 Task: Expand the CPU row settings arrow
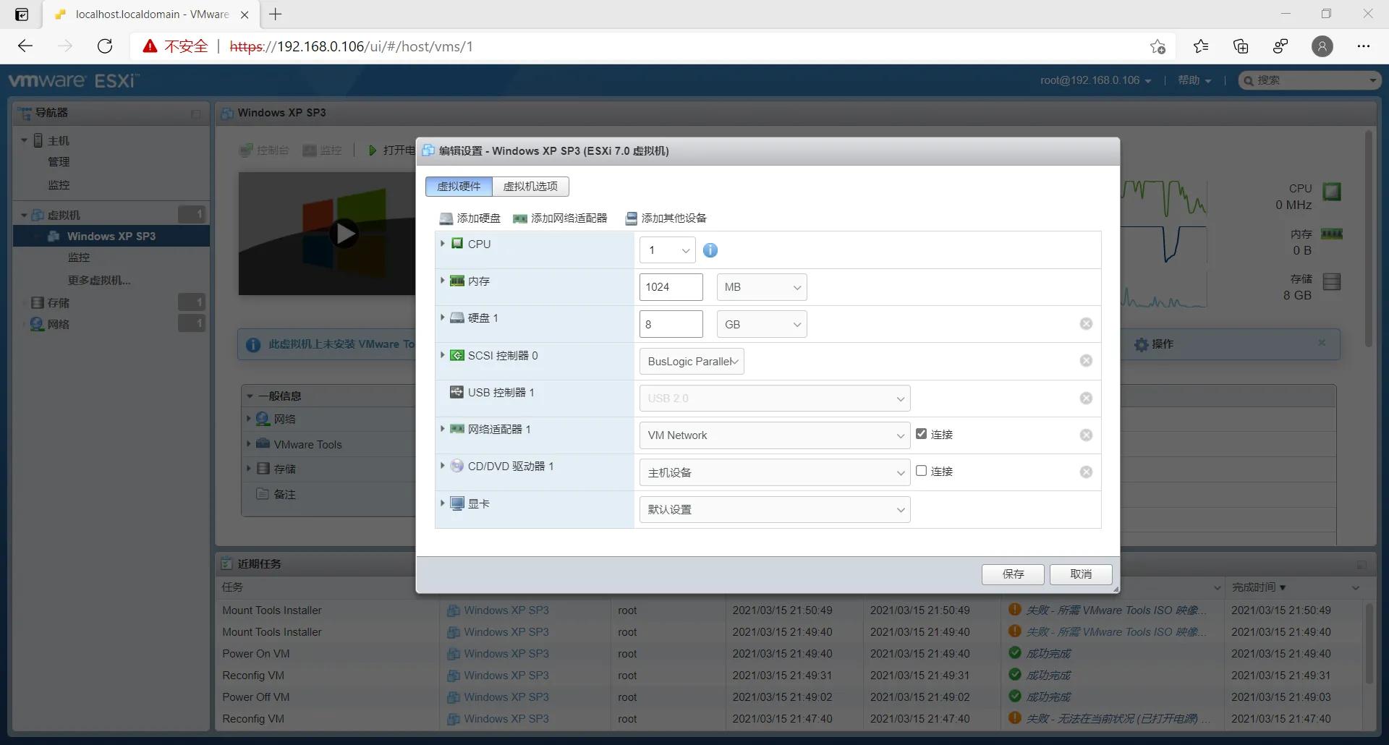(x=442, y=244)
